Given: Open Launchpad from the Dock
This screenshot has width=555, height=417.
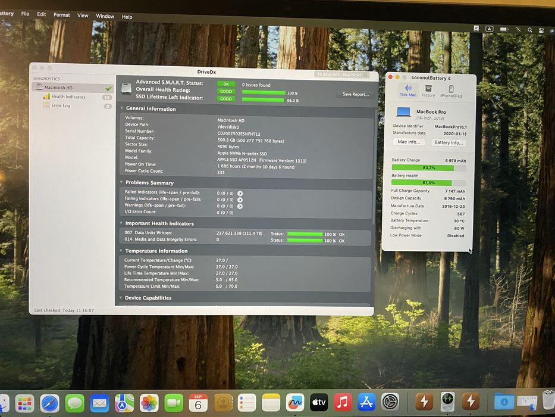Looking at the screenshot, I should [25, 403].
